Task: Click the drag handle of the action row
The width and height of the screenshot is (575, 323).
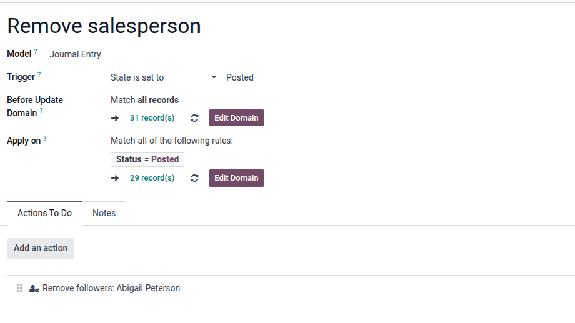Action: tap(19, 288)
